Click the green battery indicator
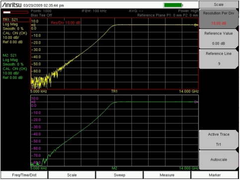This screenshot has height=180, width=240. point(173,5)
